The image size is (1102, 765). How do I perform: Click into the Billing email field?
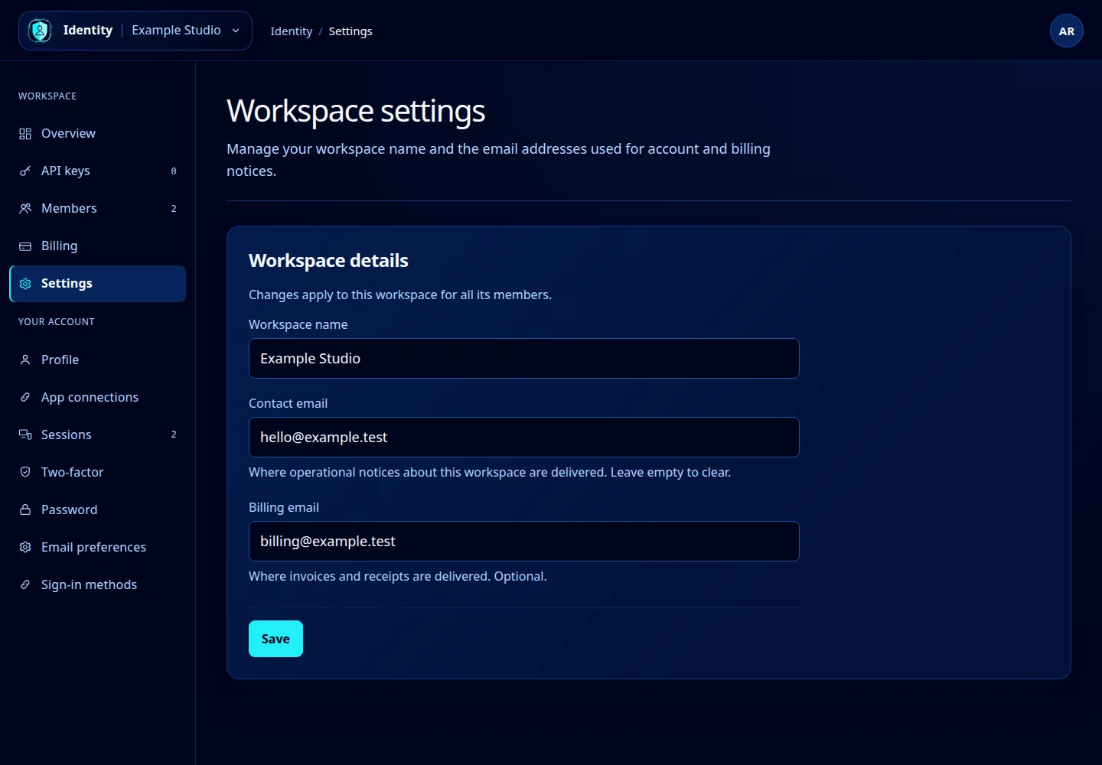coord(524,542)
